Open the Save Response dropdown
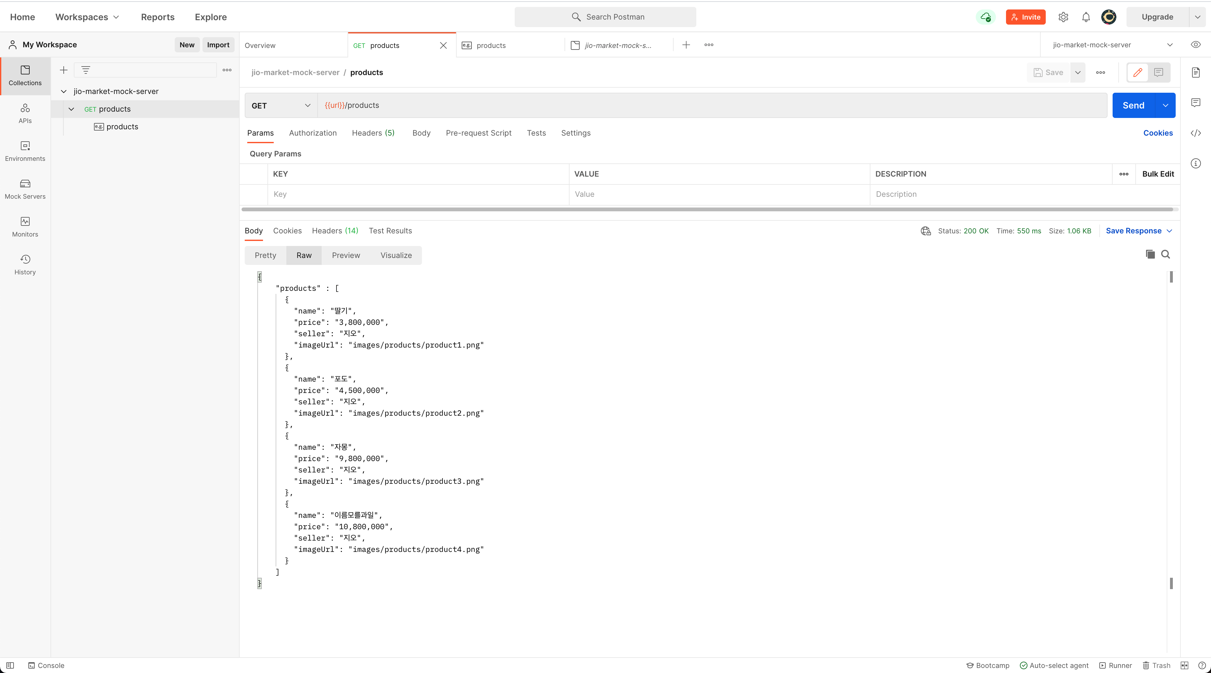1211x673 pixels. coord(1138,231)
